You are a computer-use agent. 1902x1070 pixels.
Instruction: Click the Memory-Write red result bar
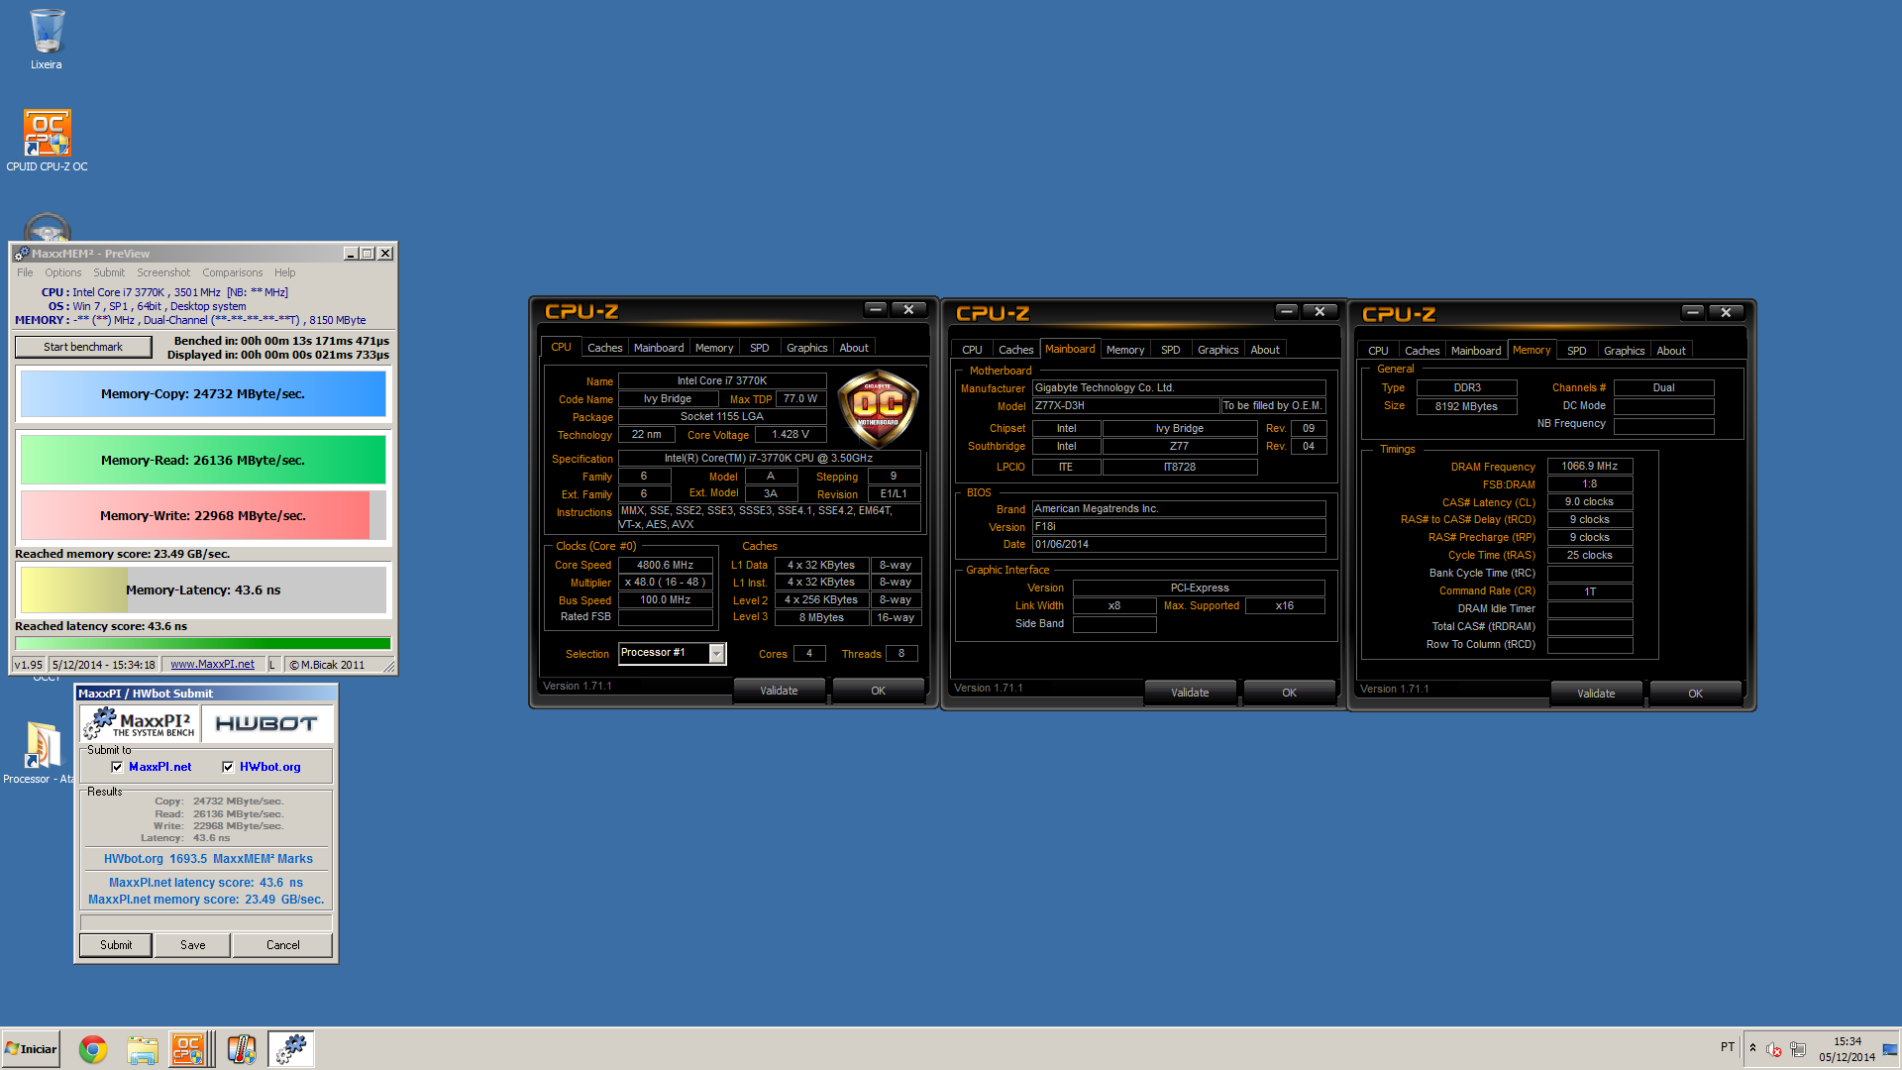203,516
